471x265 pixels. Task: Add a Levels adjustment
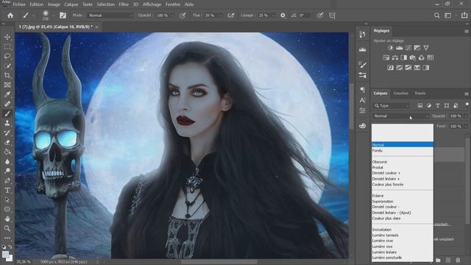click(x=399, y=48)
